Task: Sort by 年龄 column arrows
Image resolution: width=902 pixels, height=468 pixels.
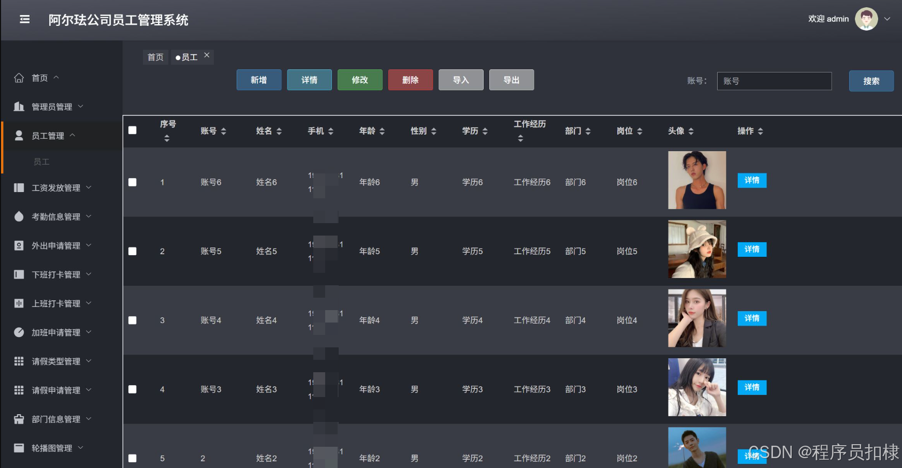Action: tap(382, 131)
